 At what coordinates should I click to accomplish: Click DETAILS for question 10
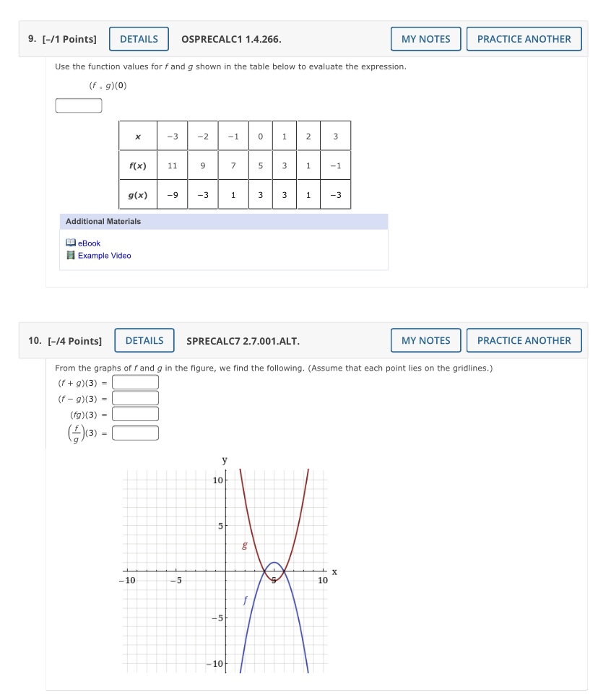pyautogui.click(x=144, y=340)
